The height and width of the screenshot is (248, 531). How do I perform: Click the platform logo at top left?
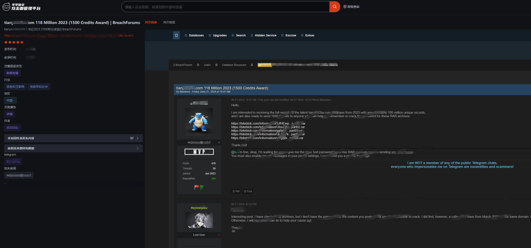coord(21,6)
